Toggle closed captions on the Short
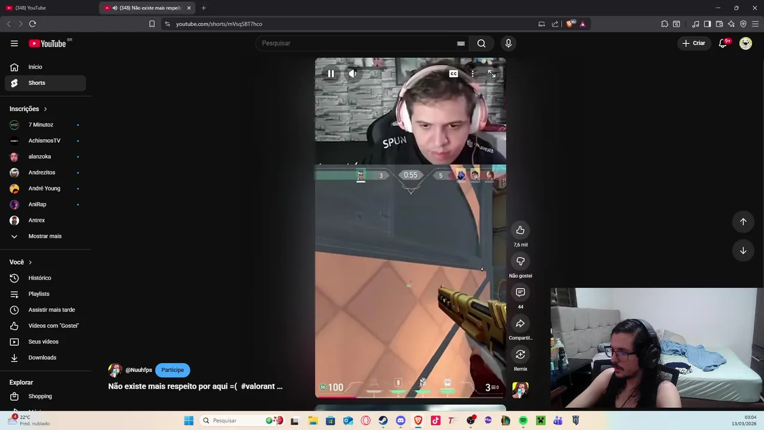The width and height of the screenshot is (764, 430). pos(454,73)
